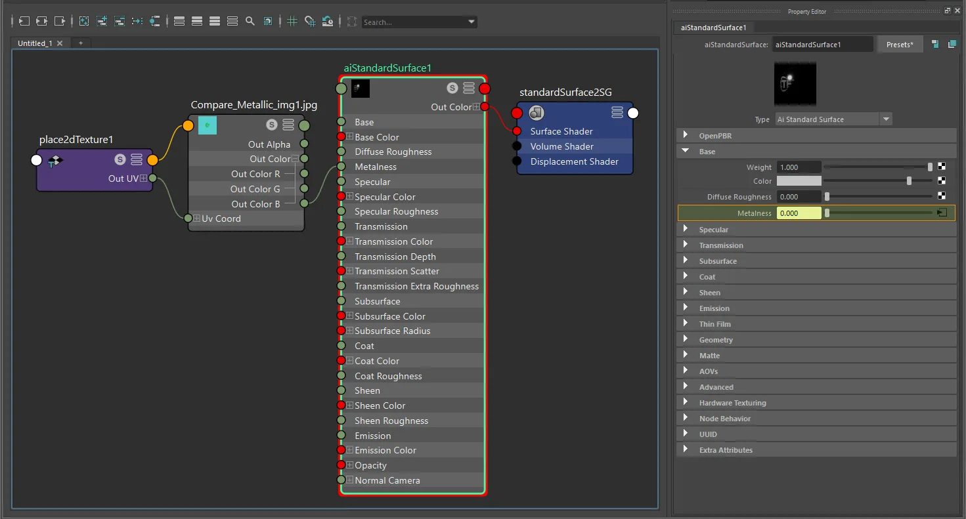Click the place2dTexture1 node icon
Screen dimensions: 966x519
pos(56,159)
